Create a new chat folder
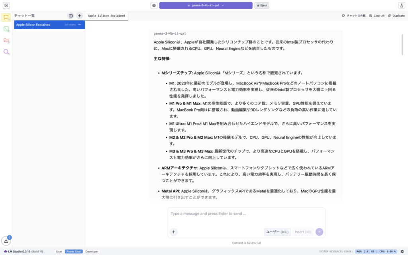The width and height of the screenshot is (408, 255). coord(71,16)
